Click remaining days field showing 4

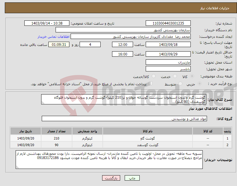[90, 44]
